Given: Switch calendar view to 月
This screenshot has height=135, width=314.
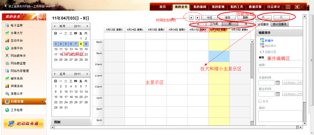Looking at the screenshot, I should pos(245,24).
